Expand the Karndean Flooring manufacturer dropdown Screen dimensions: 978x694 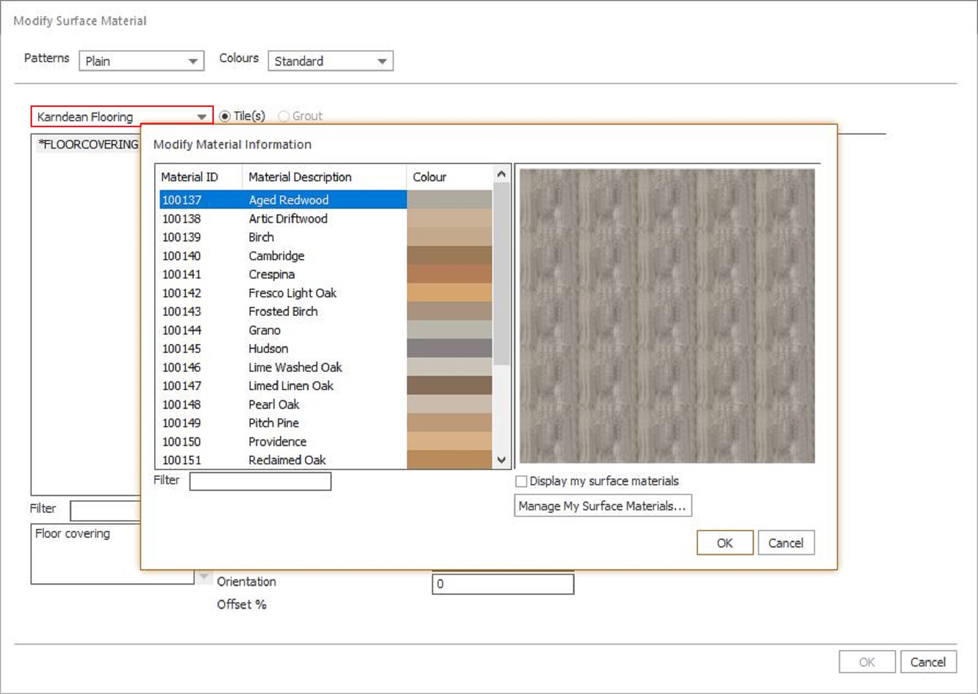pos(122,117)
